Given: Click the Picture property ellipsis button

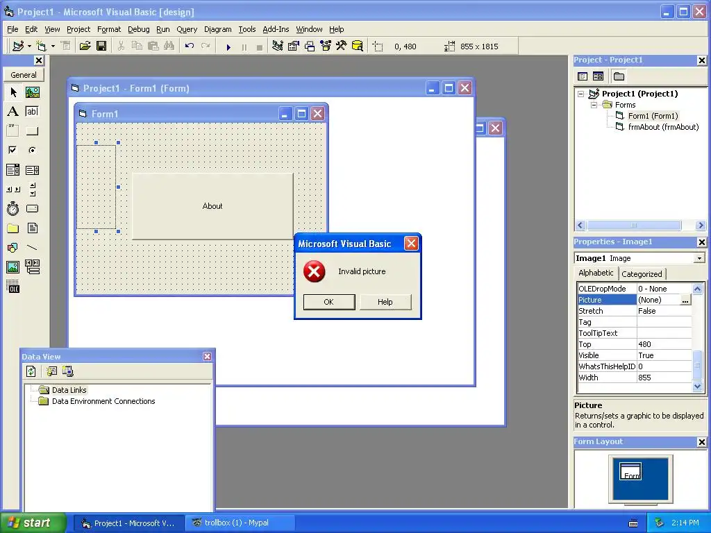Looking at the screenshot, I should pyautogui.click(x=685, y=300).
